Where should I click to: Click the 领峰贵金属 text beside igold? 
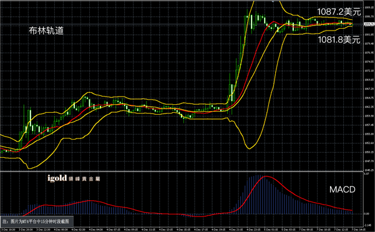(84, 179)
